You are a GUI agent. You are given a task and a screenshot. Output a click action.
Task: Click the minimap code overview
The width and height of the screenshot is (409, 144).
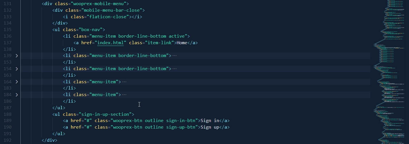tap(390, 71)
